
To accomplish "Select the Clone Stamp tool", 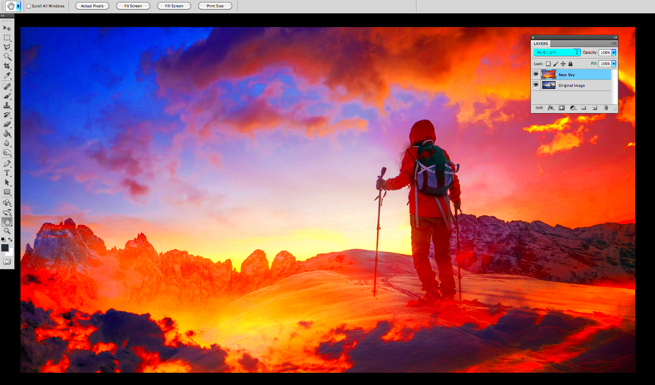I will pos(7,106).
